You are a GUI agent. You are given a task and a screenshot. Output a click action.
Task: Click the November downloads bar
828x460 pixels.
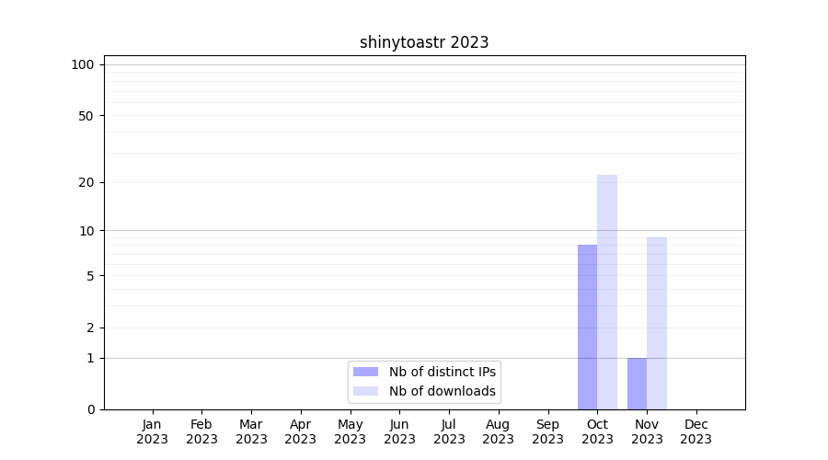(x=657, y=323)
